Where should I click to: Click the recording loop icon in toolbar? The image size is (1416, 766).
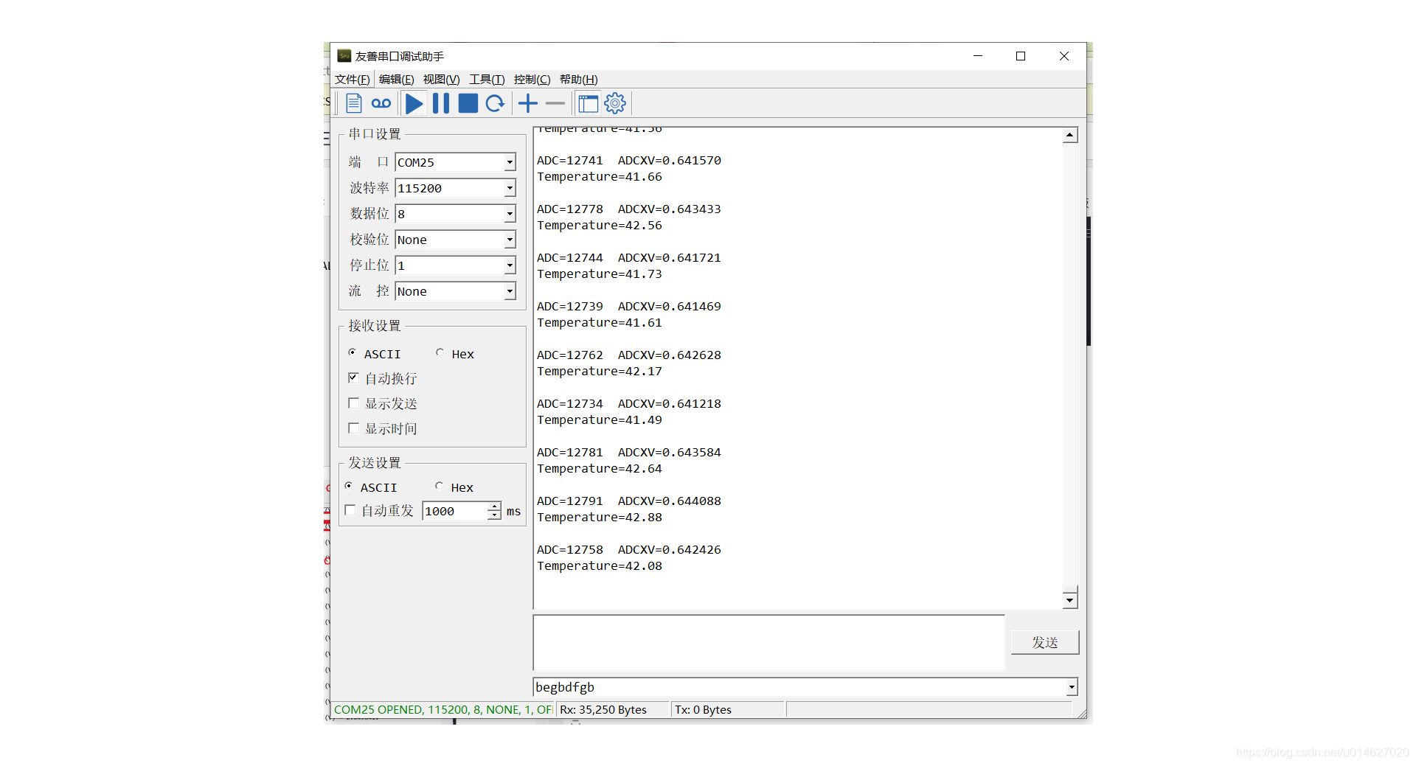point(381,103)
